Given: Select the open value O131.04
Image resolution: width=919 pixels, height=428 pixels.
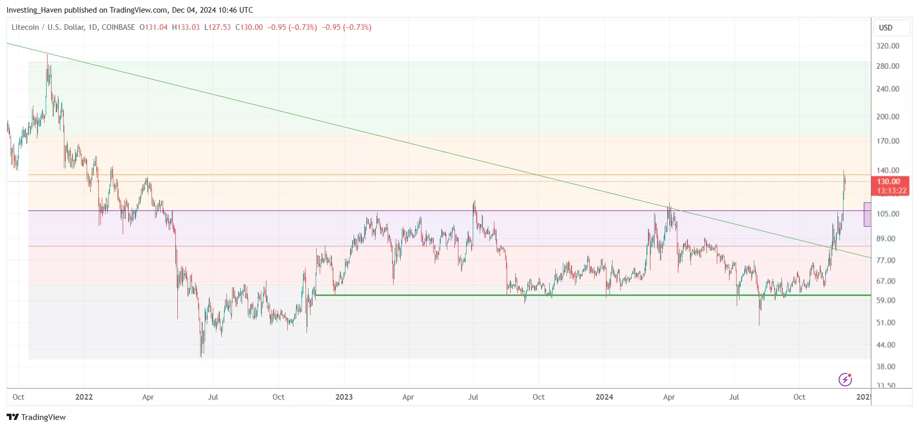Looking at the screenshot, I should tap(154, 27).
